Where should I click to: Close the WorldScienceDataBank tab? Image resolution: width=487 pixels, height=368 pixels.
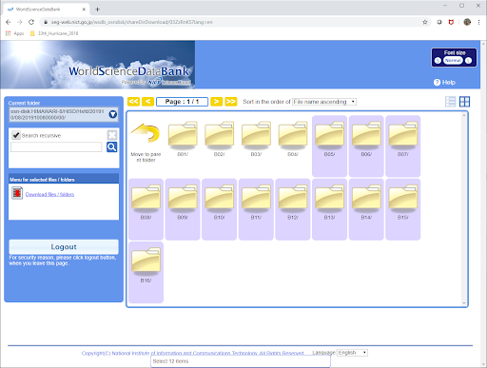(84, 10)
